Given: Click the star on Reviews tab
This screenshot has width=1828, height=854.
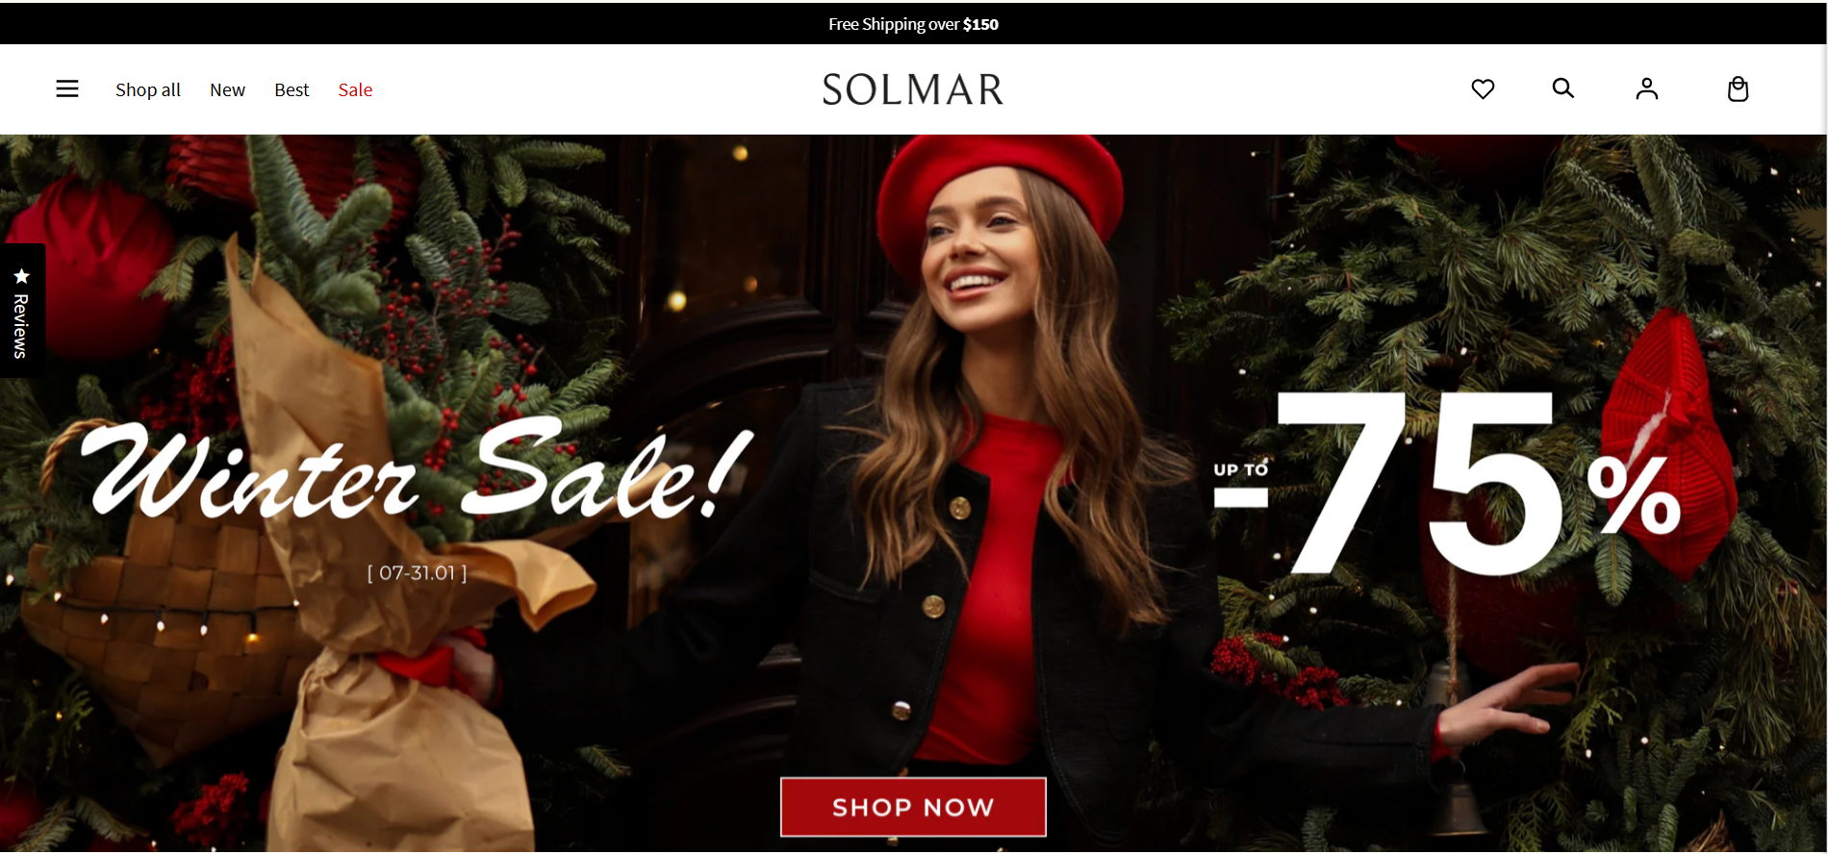Looking at the screenshot, I should coord(21,276).
